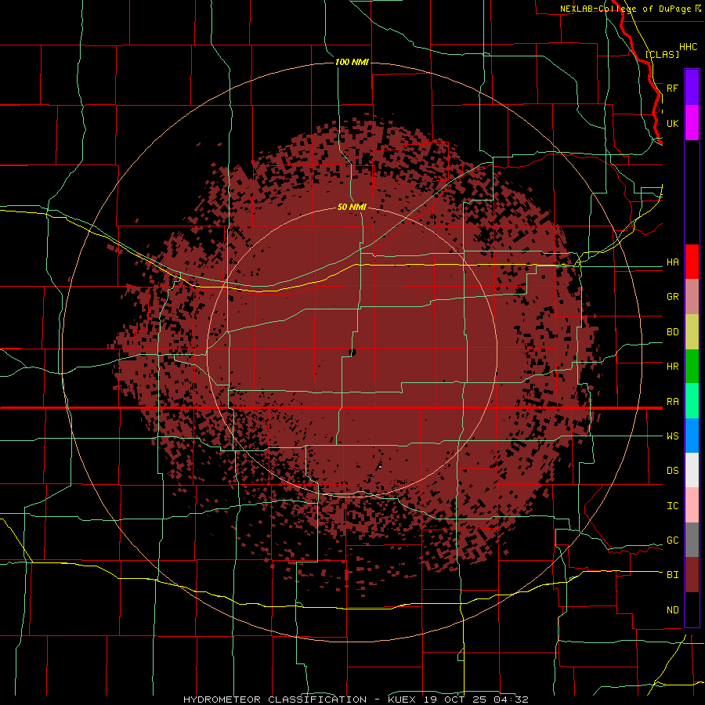Click the "100 NMI" range ring label

click(x=352, y=62)
